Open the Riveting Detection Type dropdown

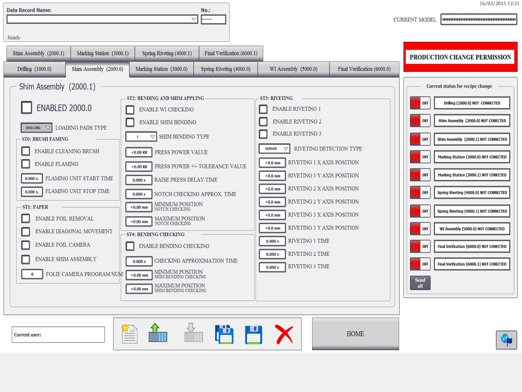274,149
